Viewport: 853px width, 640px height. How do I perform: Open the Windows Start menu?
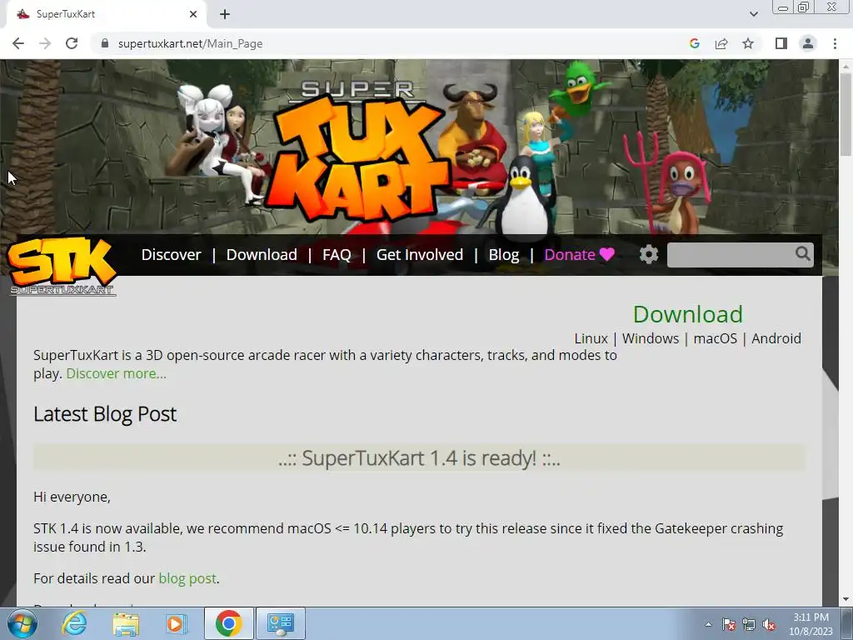coord(22,623)
